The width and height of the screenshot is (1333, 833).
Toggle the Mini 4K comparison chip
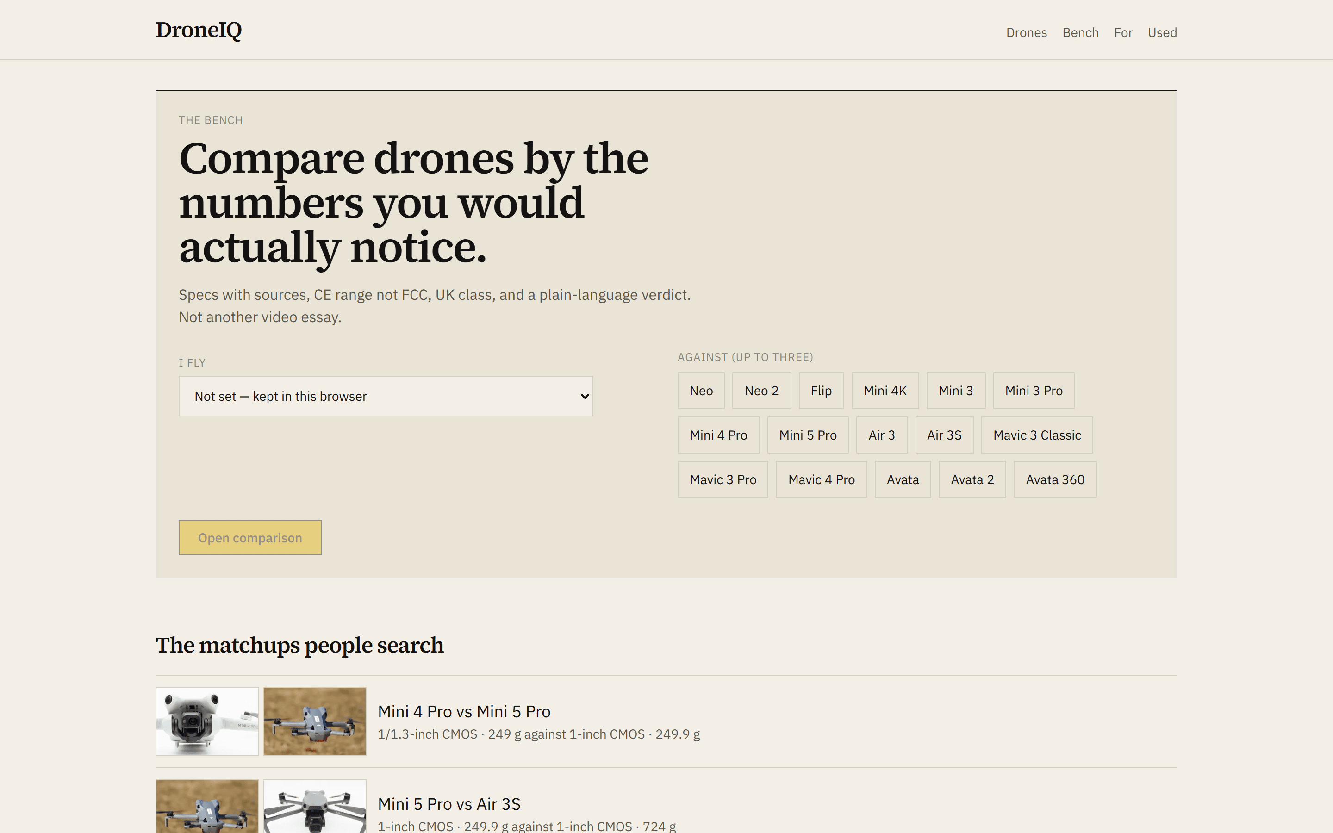(885, 391)
